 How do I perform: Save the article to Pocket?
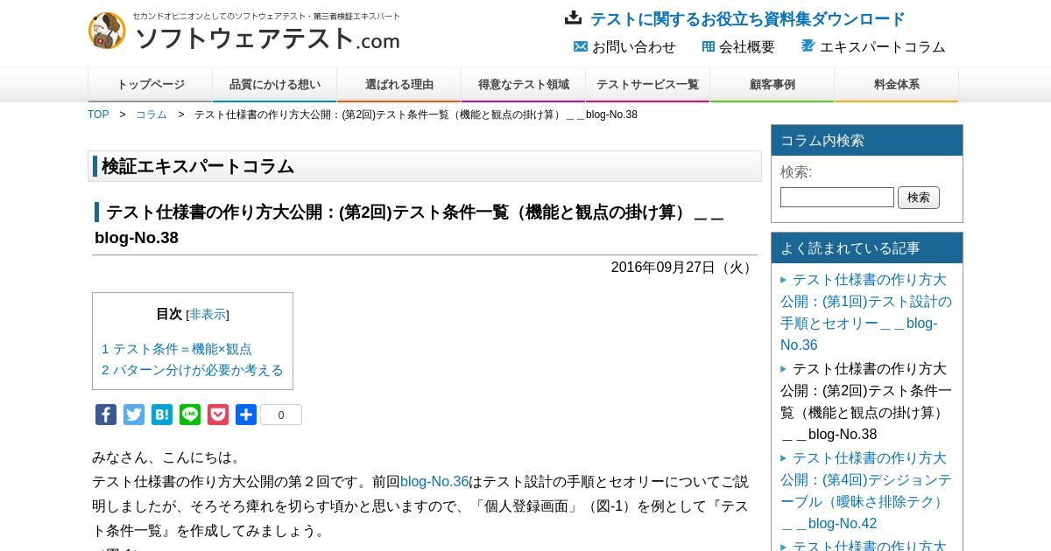click(x=218, y=415)
